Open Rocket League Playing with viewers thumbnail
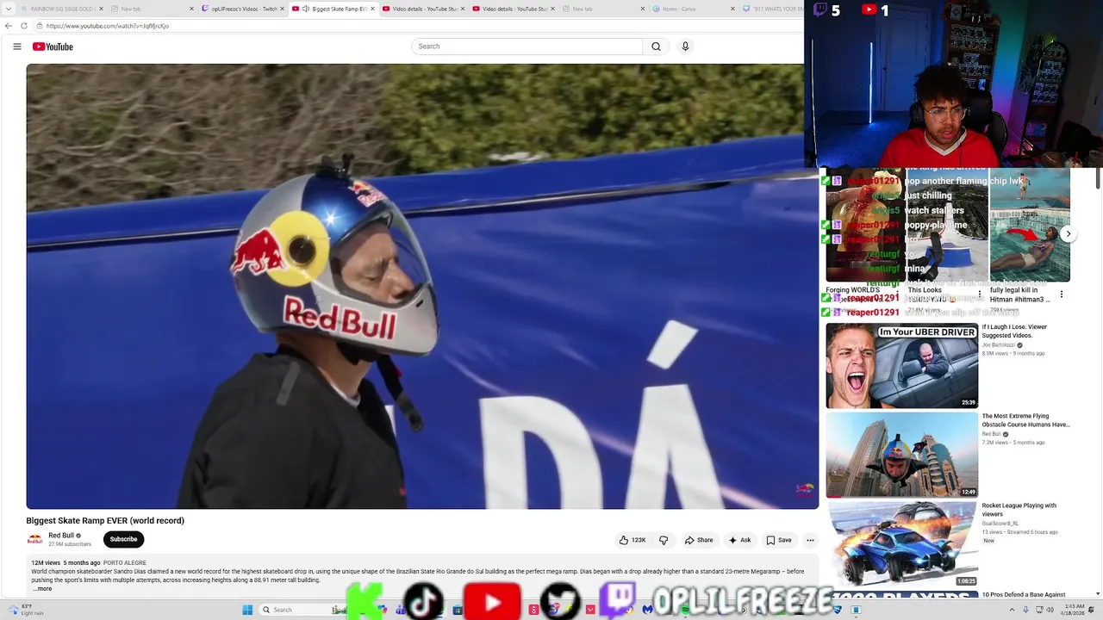This screenshot has width=1103, height=620. point(902,544)
